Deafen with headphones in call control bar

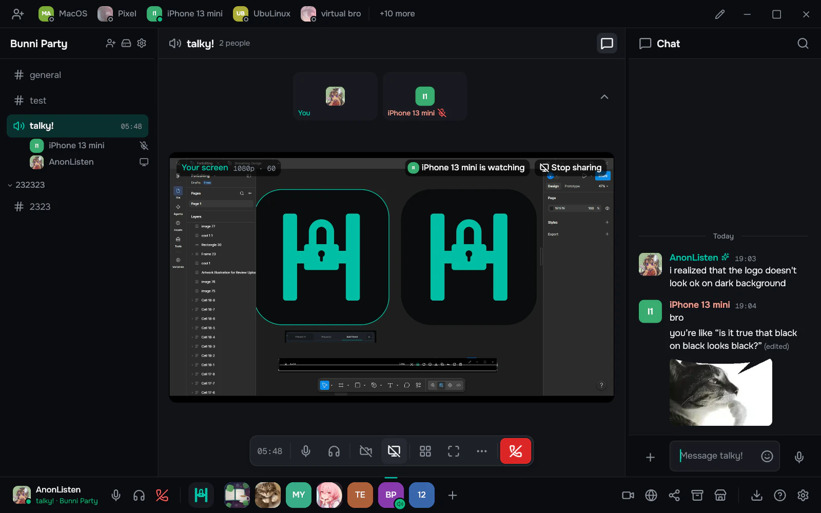pyautogui.click(x=334, y=451)
